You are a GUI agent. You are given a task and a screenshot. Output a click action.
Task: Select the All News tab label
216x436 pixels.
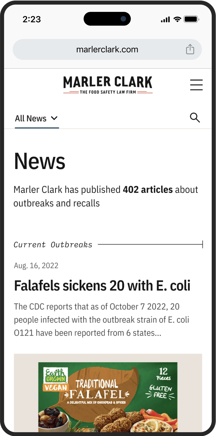pyautogui.click(x=31, y=118)
